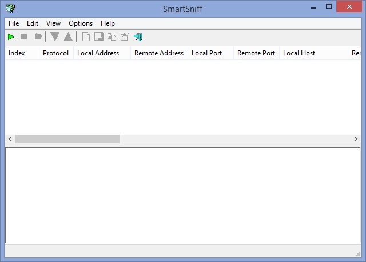Click the SmartSniff title bar app icon

click(10, 8)
